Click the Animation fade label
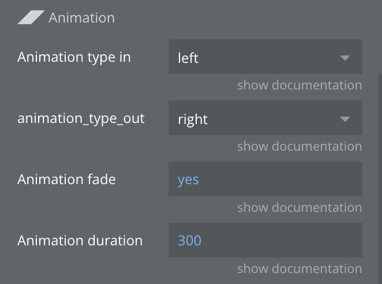The height and width of the screenshot is (284, 382). (66, 180)
